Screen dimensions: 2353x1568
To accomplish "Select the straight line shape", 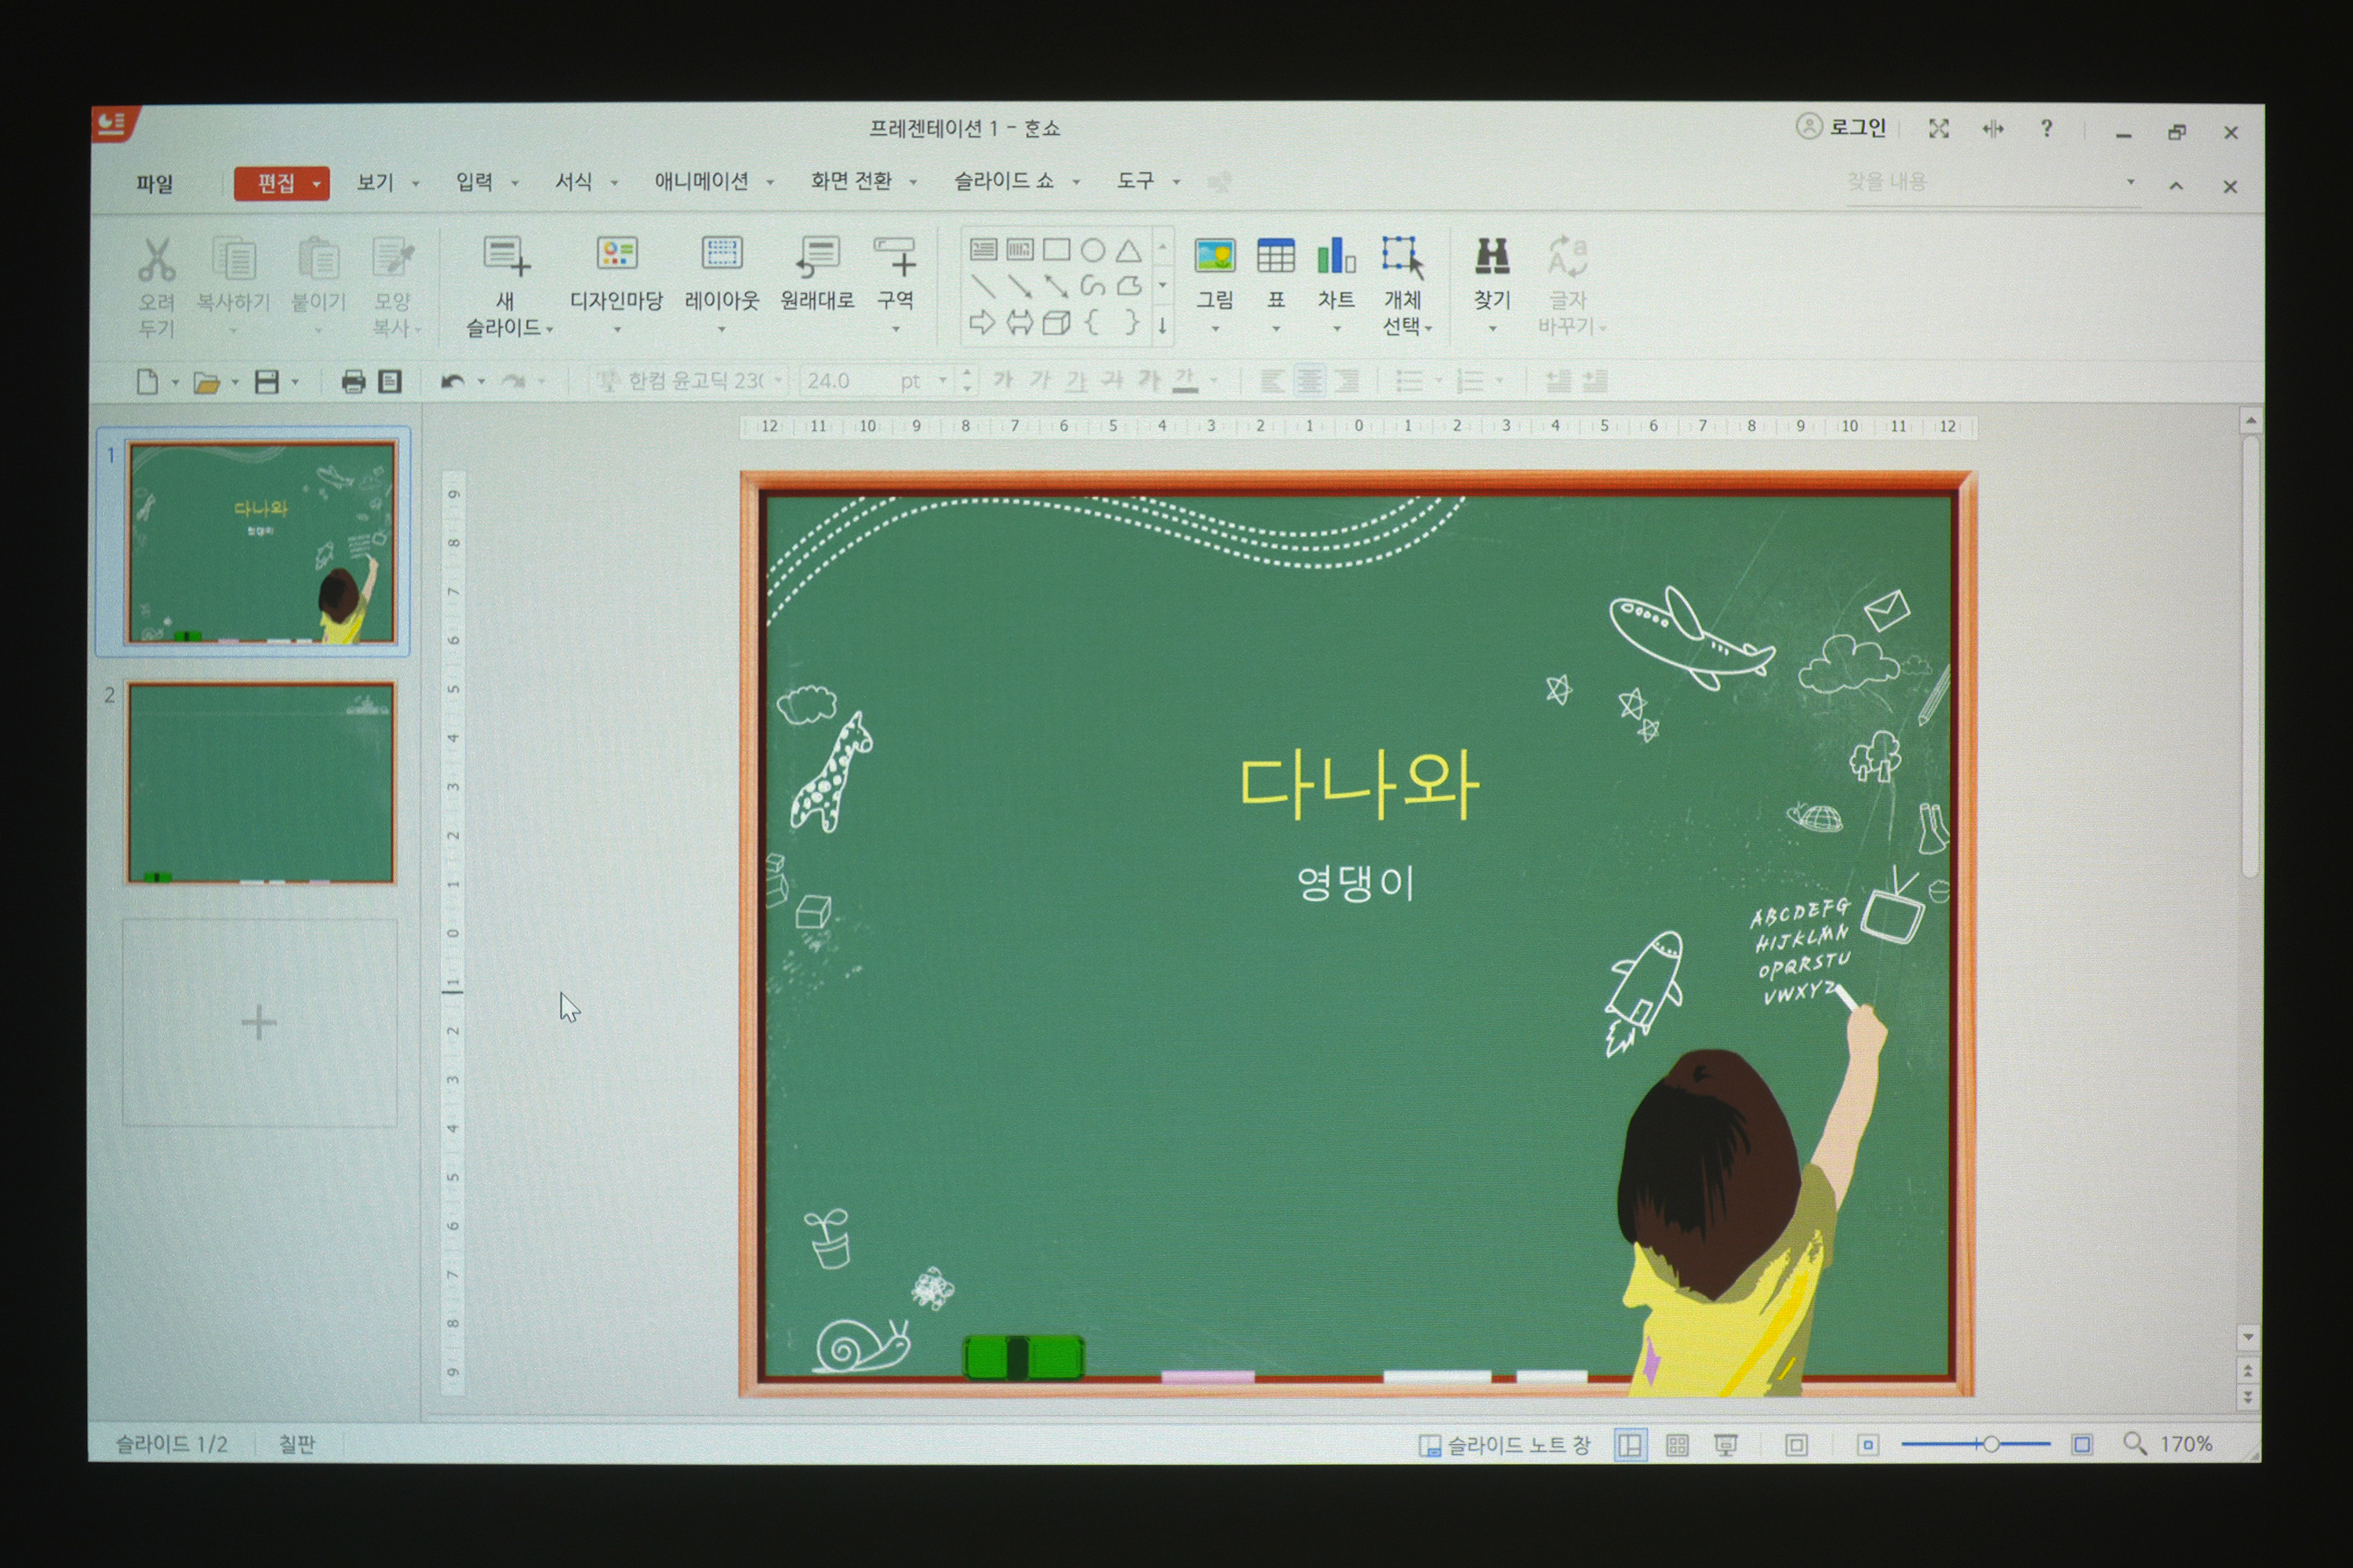I will click(x=984, y=287).
